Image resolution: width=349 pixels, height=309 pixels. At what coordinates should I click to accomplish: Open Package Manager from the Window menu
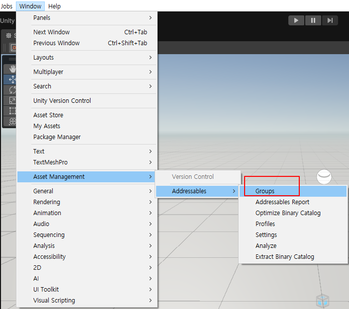click(x=57, y=137)
